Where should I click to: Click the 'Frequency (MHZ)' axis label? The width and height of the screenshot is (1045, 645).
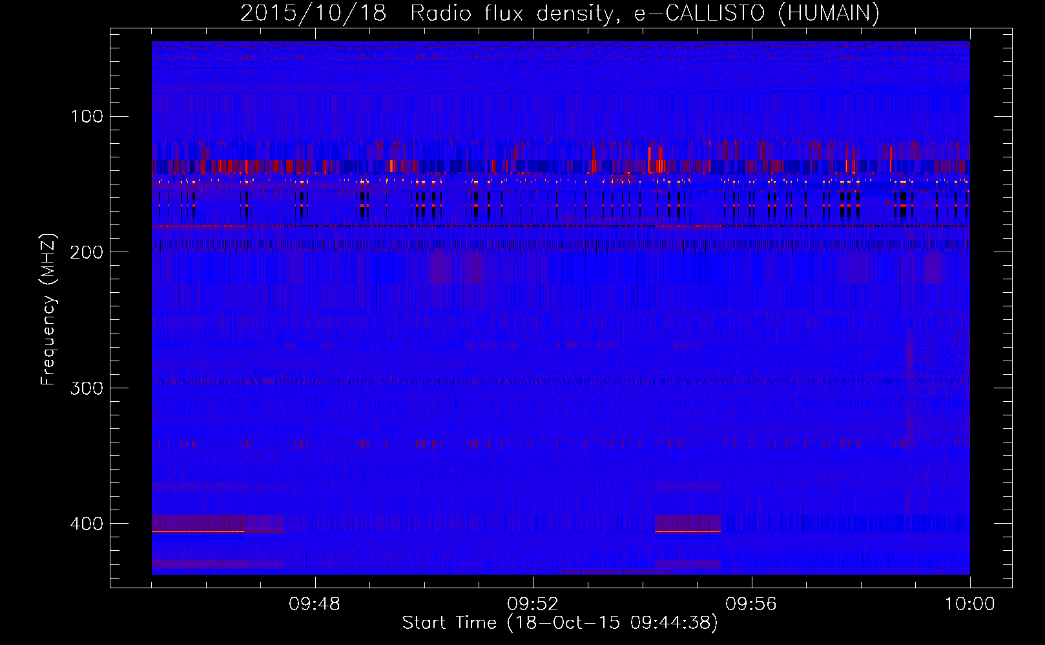pos(48,310)
